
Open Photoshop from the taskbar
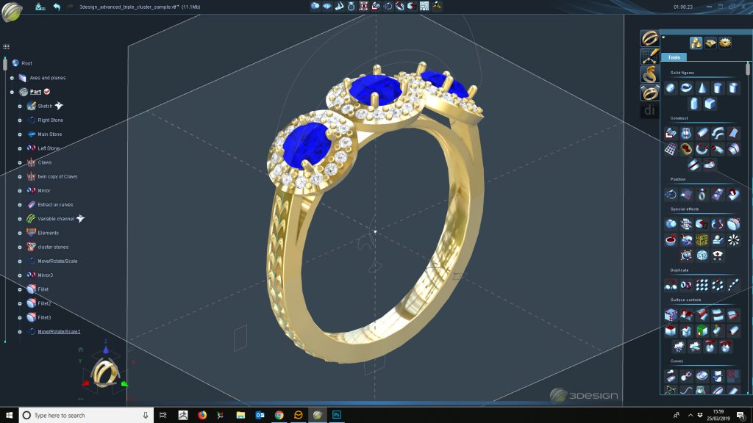click(x=335, y=414)
